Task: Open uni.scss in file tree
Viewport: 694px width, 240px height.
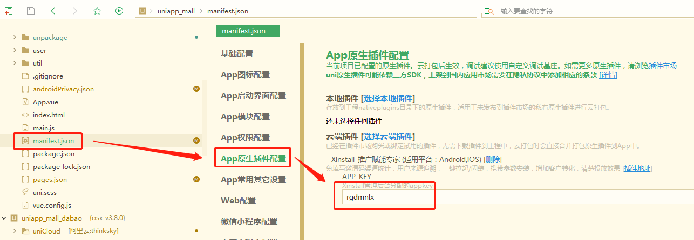Action: (46, 193)
